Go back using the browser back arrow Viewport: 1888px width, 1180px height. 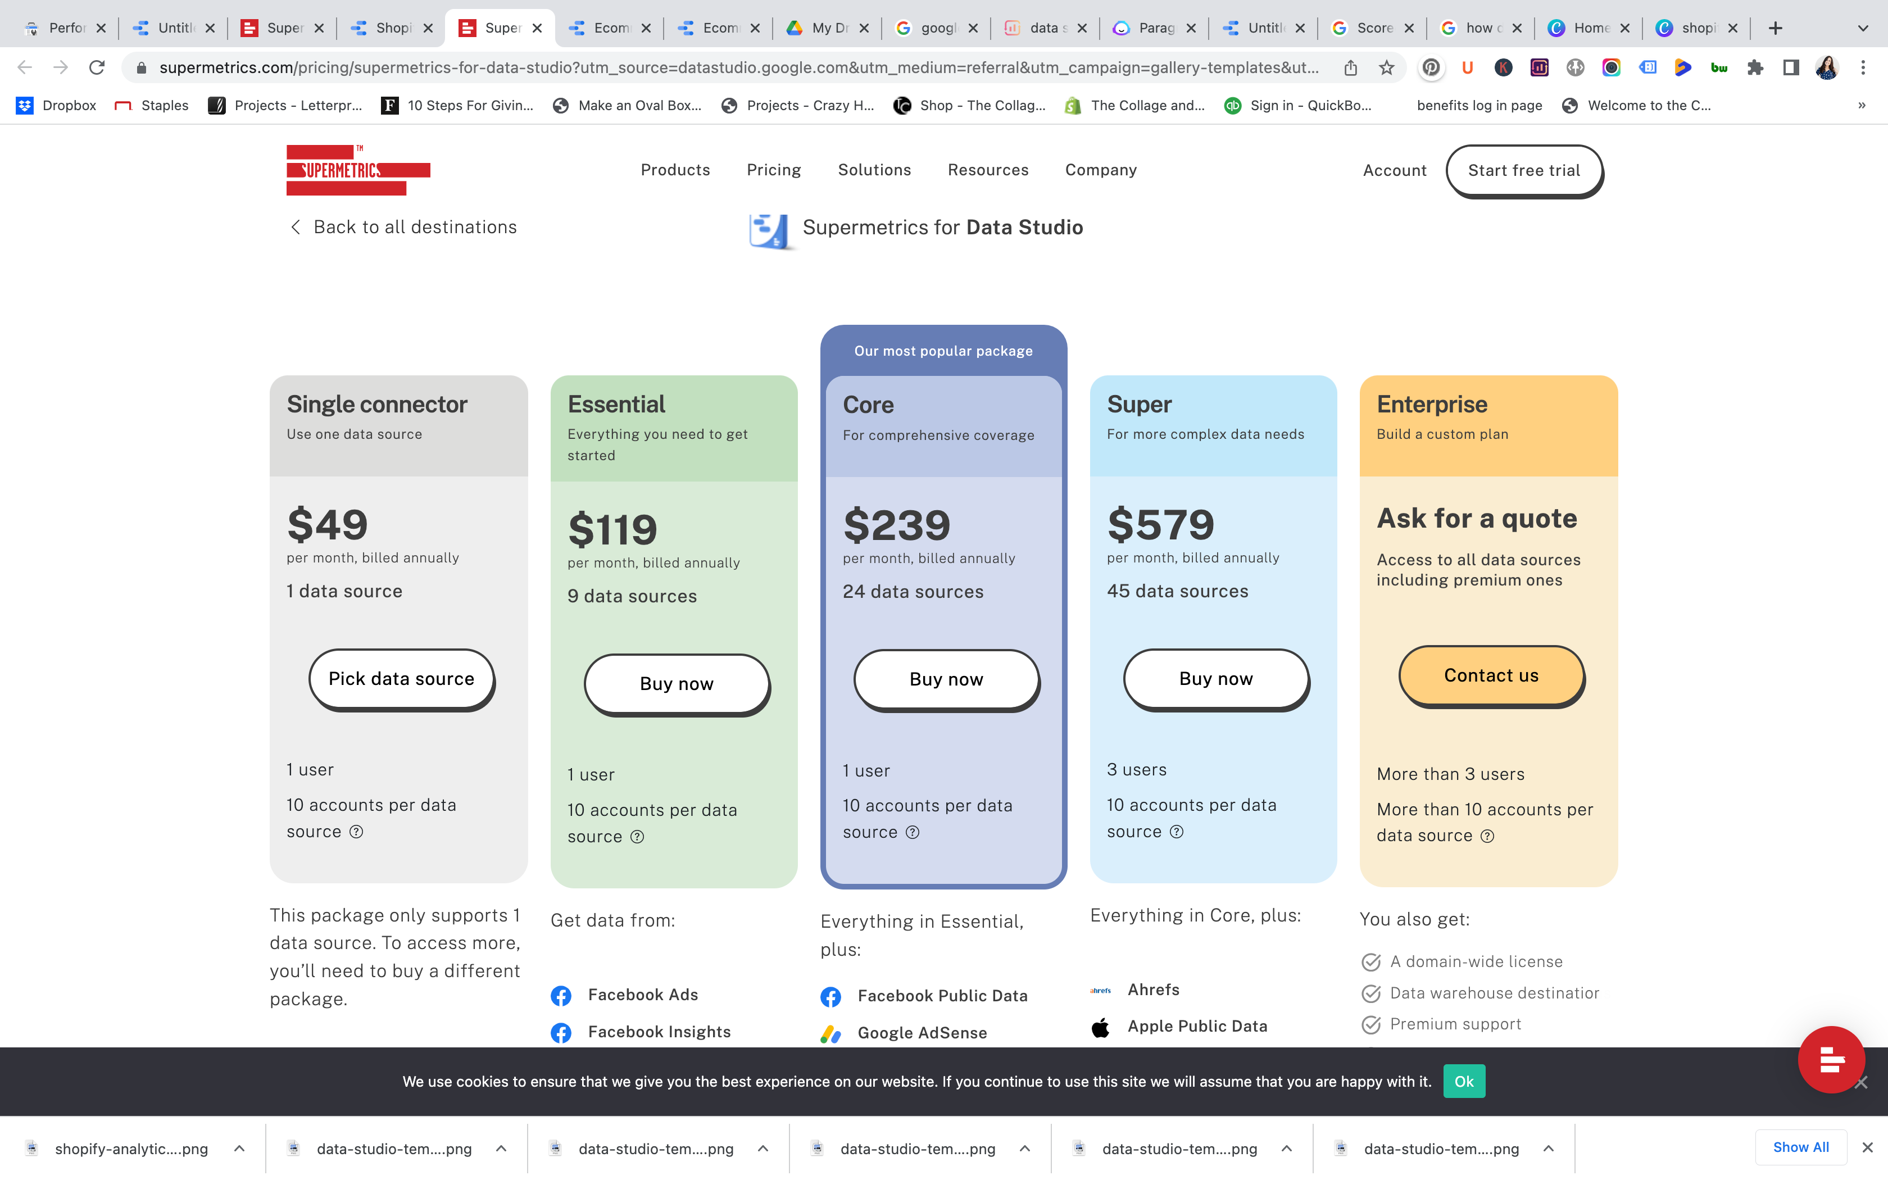[x=25, y=68]
